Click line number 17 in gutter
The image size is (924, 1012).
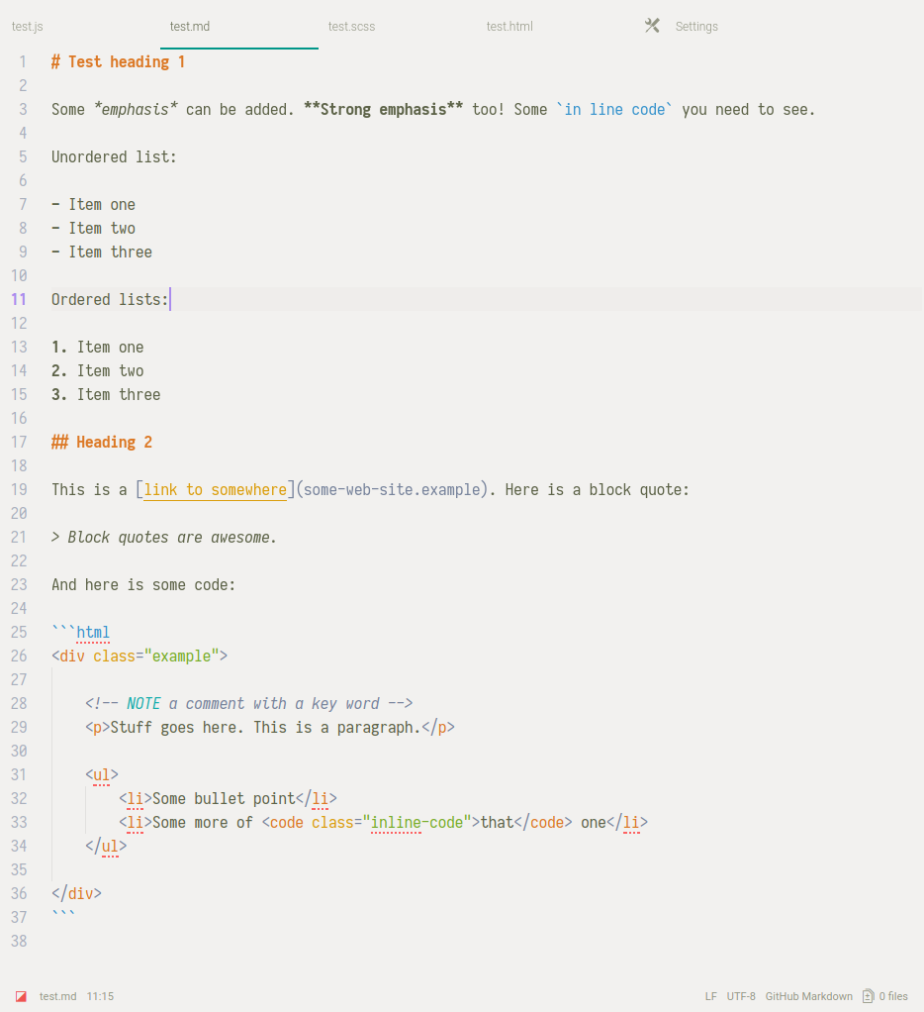(x=19, y=442)
